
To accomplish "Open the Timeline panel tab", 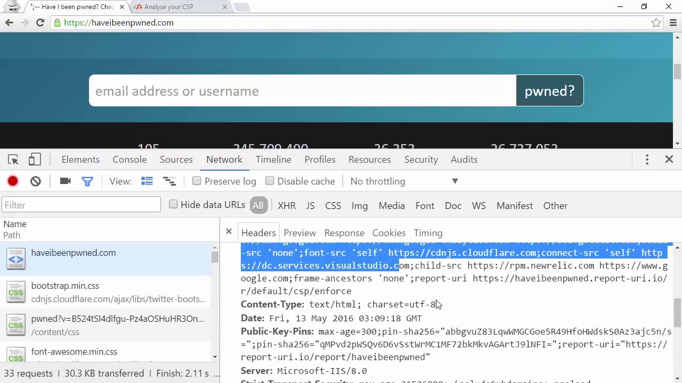I will [273, 160].
